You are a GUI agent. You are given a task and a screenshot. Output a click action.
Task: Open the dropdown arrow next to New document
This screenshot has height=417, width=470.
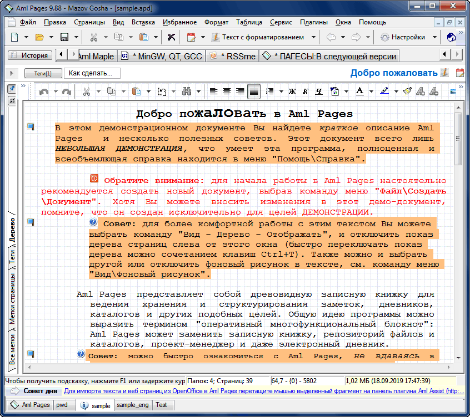26,37
